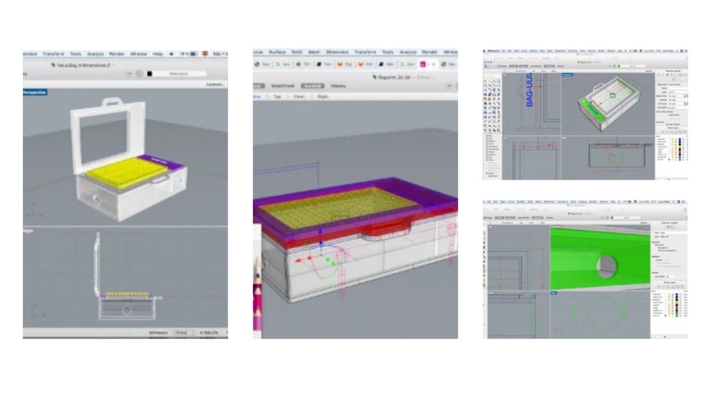Click the battery icon in the open-lid screenshot menu bar
Viewport: 711px width, 399px height.
[x=194, y=54]
